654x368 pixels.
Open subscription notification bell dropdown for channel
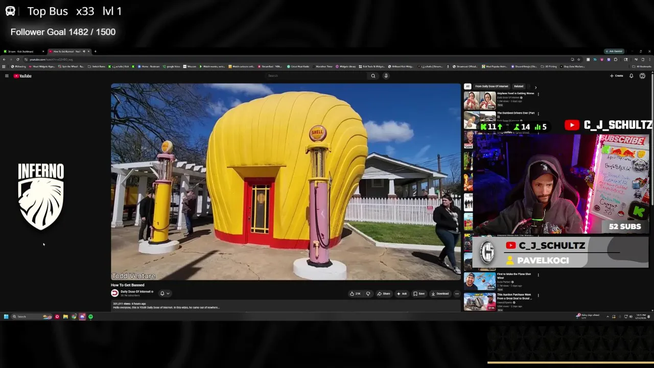pyautogui.click(x=165, y=293)
